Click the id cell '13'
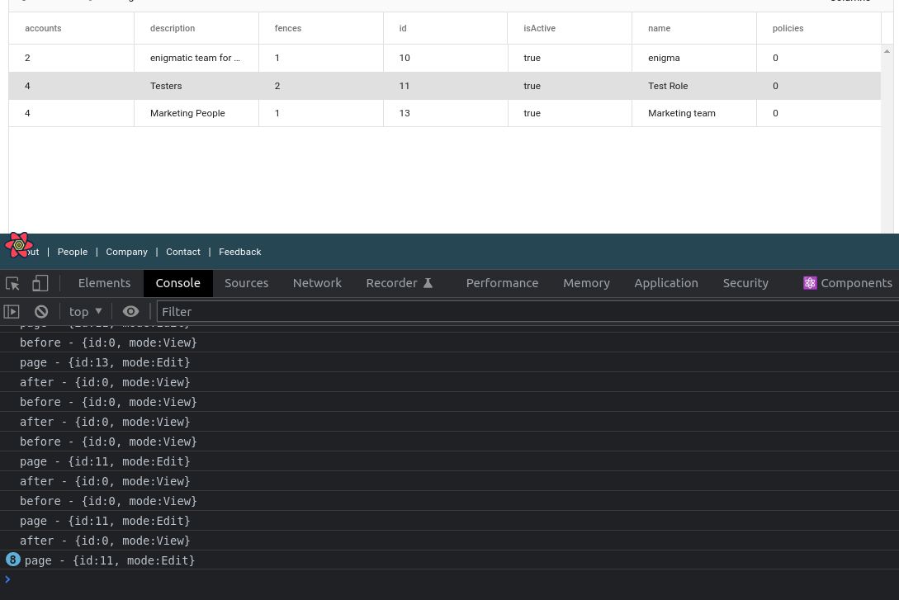 click(445, 113)
